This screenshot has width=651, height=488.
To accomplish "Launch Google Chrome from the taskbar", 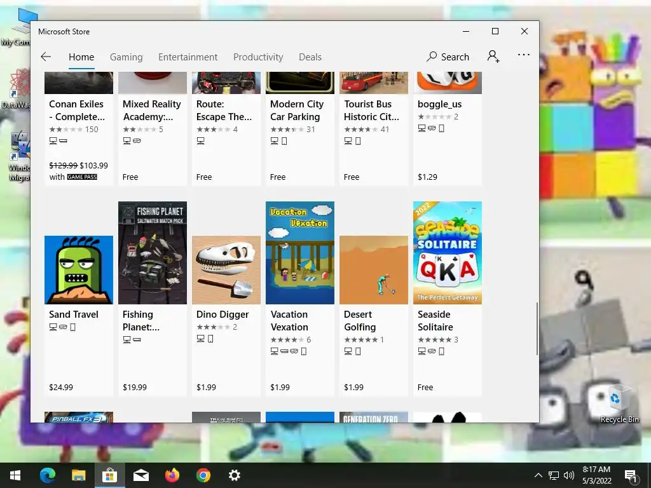I will (203, 475).
